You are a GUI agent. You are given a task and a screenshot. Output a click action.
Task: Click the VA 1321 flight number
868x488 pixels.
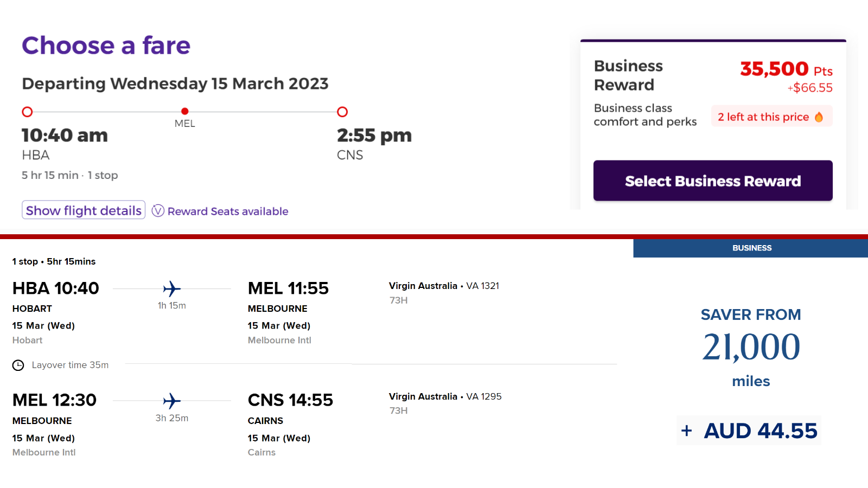coord(483,286)
